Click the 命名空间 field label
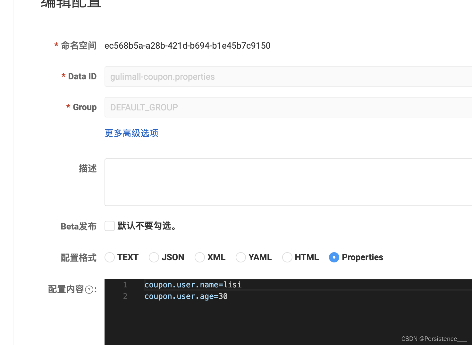The image size is (472, 345). coord(79,46)
